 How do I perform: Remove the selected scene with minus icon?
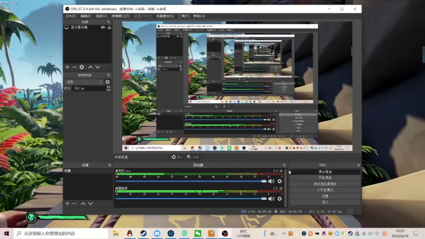[x=74, y=203]
